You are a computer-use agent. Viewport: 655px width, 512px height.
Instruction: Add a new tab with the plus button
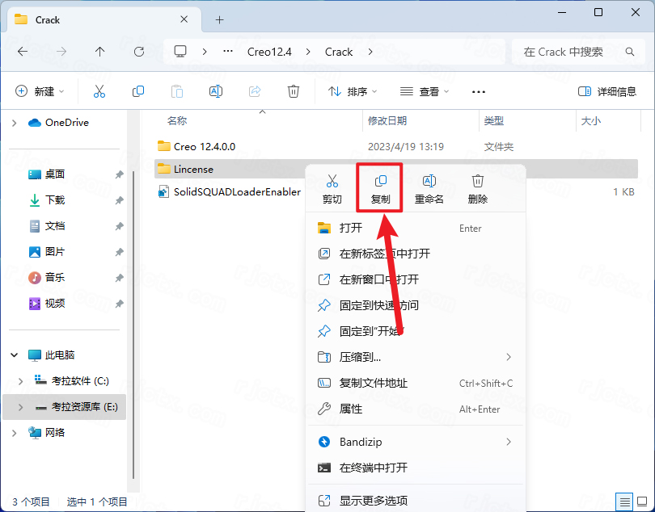click(220, 19)
